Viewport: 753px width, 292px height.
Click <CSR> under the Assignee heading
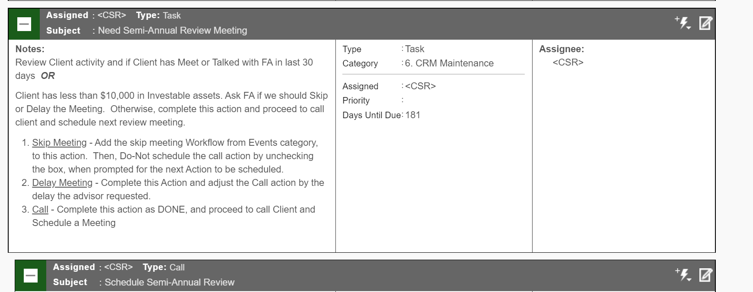coord(568,63)
